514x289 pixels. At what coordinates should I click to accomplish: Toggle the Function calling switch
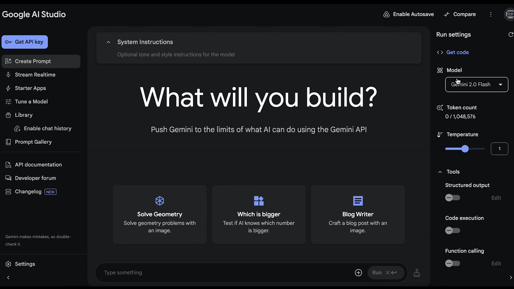click(453, 263)
